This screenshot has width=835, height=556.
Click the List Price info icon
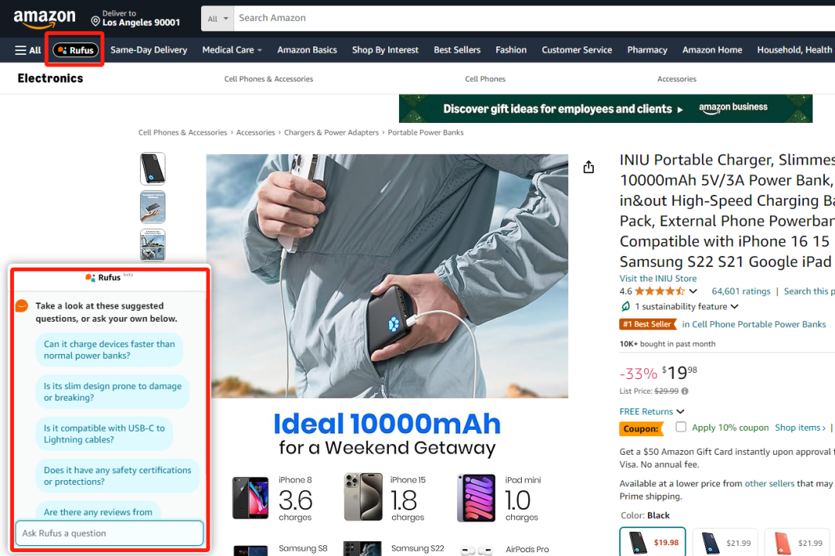(685, 391)
